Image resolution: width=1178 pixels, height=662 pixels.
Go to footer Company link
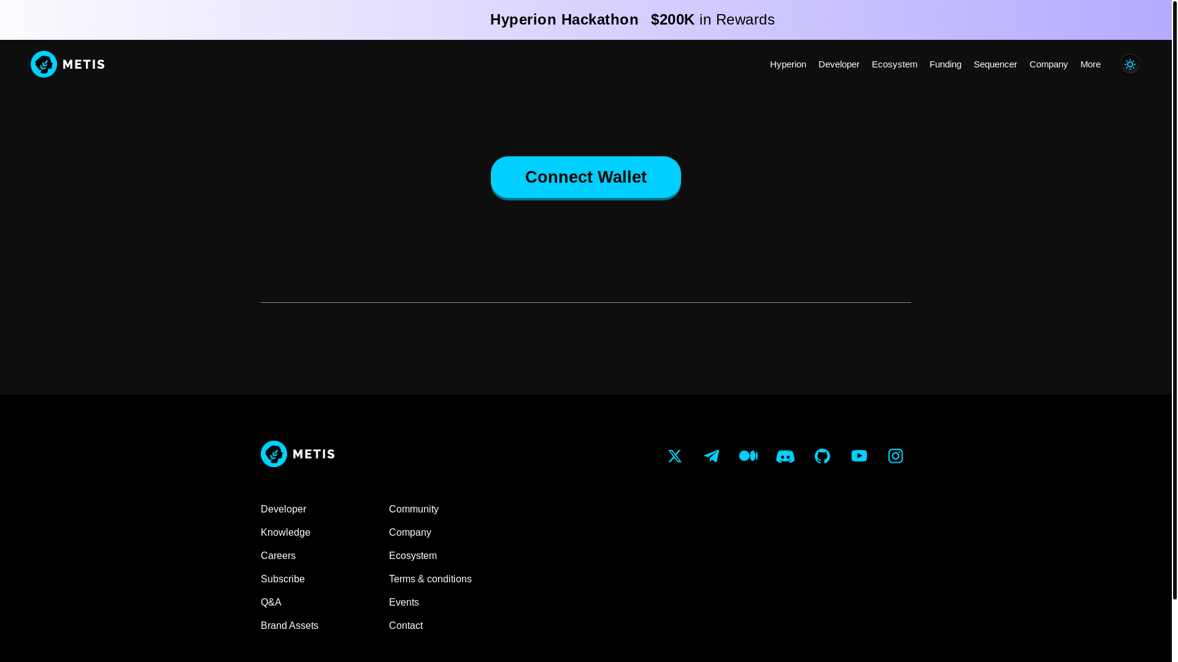[410, 533]
